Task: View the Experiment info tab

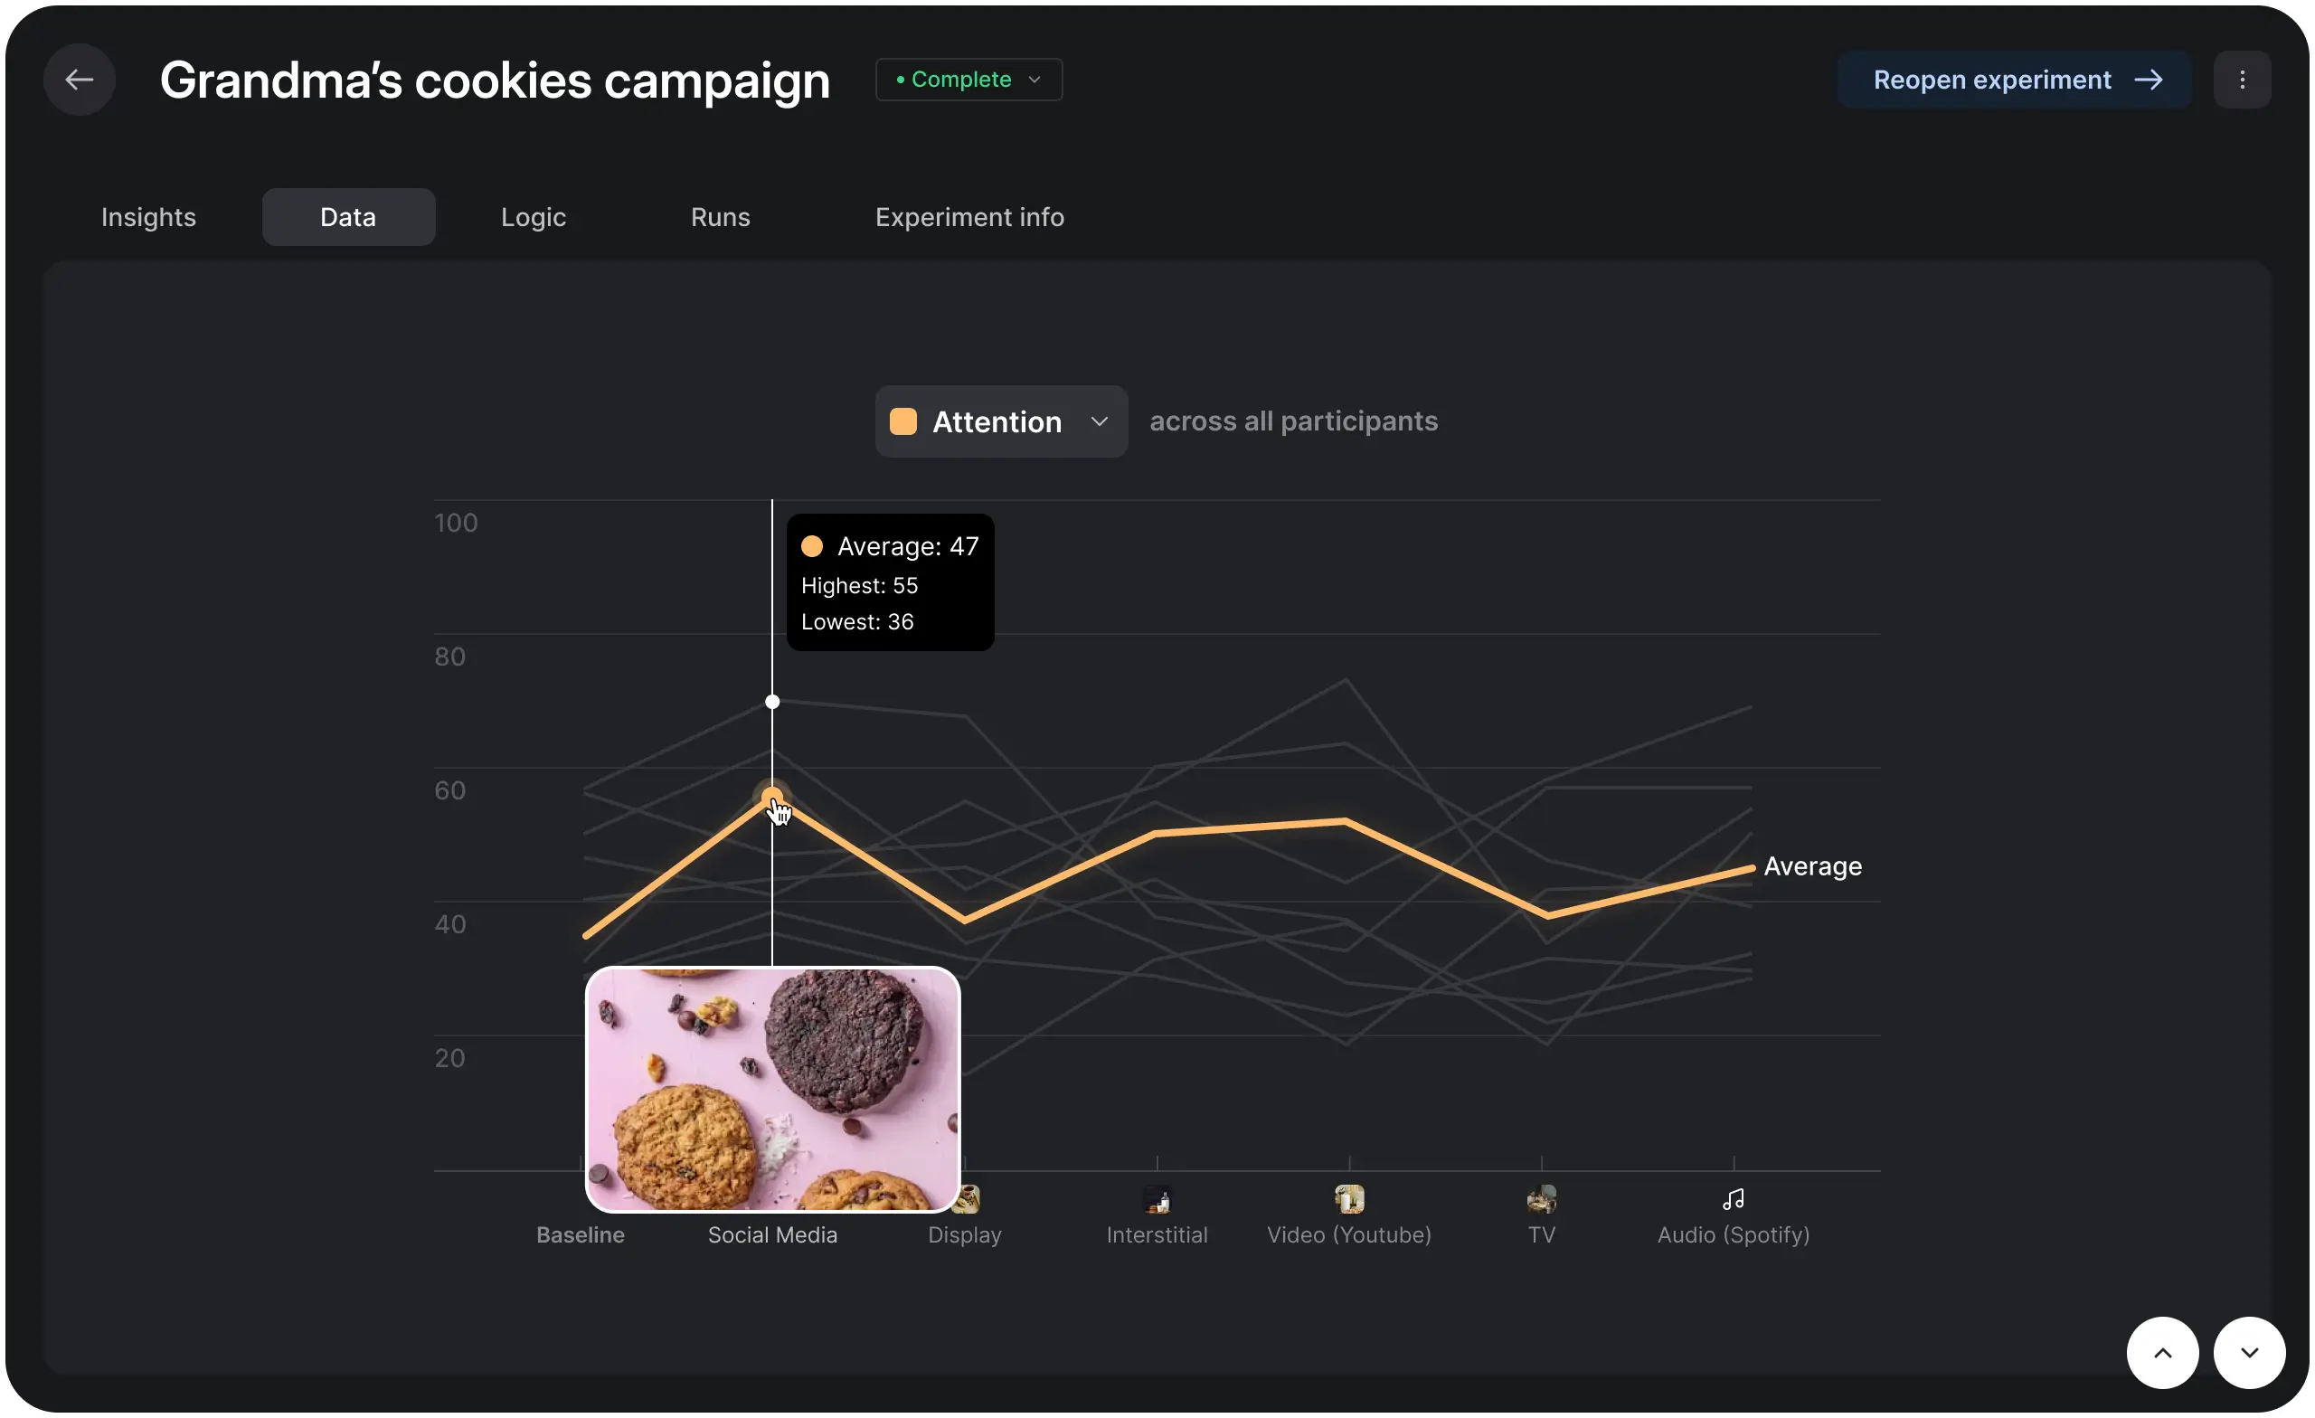Action: (969, 217)
